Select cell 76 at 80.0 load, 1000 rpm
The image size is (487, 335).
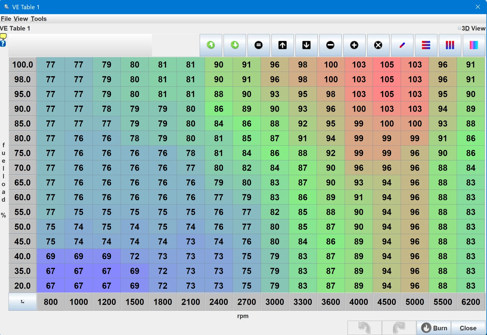(x=79, y=138)
